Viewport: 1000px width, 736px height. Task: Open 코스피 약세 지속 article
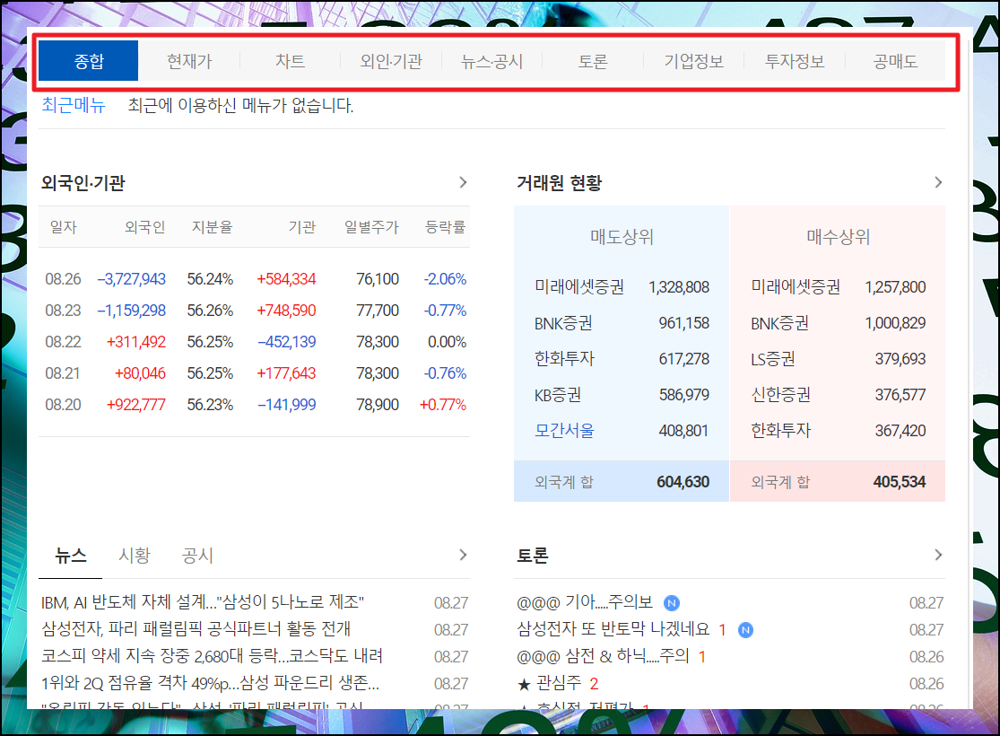tap(213, 655)
